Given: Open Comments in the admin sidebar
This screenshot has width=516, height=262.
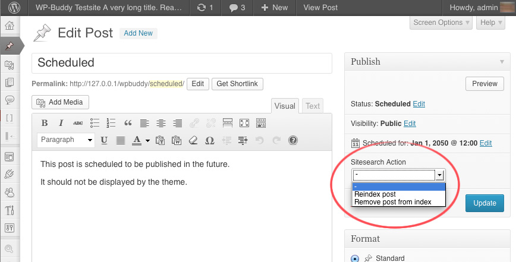Looking at the screenshot, I should (x=10, y=100).
